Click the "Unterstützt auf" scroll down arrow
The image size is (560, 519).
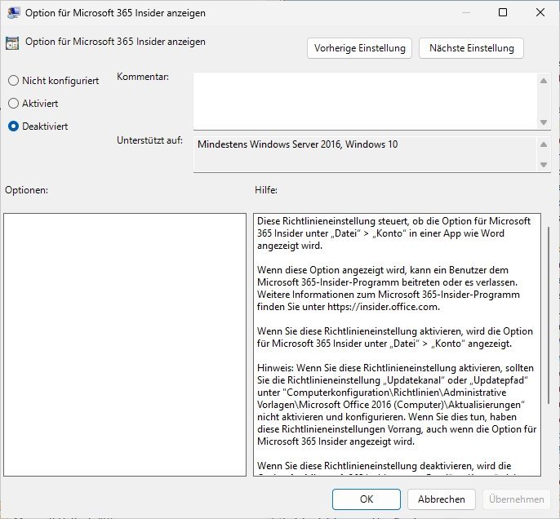544,165
